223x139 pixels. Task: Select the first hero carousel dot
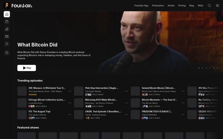pos(199,68)
